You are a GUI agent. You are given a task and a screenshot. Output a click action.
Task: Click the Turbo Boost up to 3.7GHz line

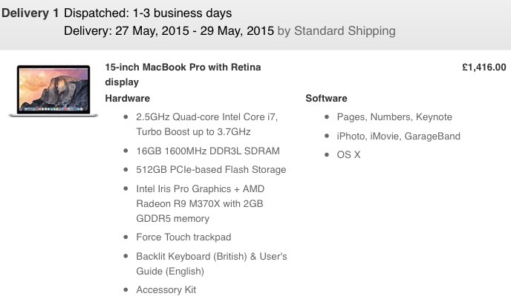tap(193, 132)
